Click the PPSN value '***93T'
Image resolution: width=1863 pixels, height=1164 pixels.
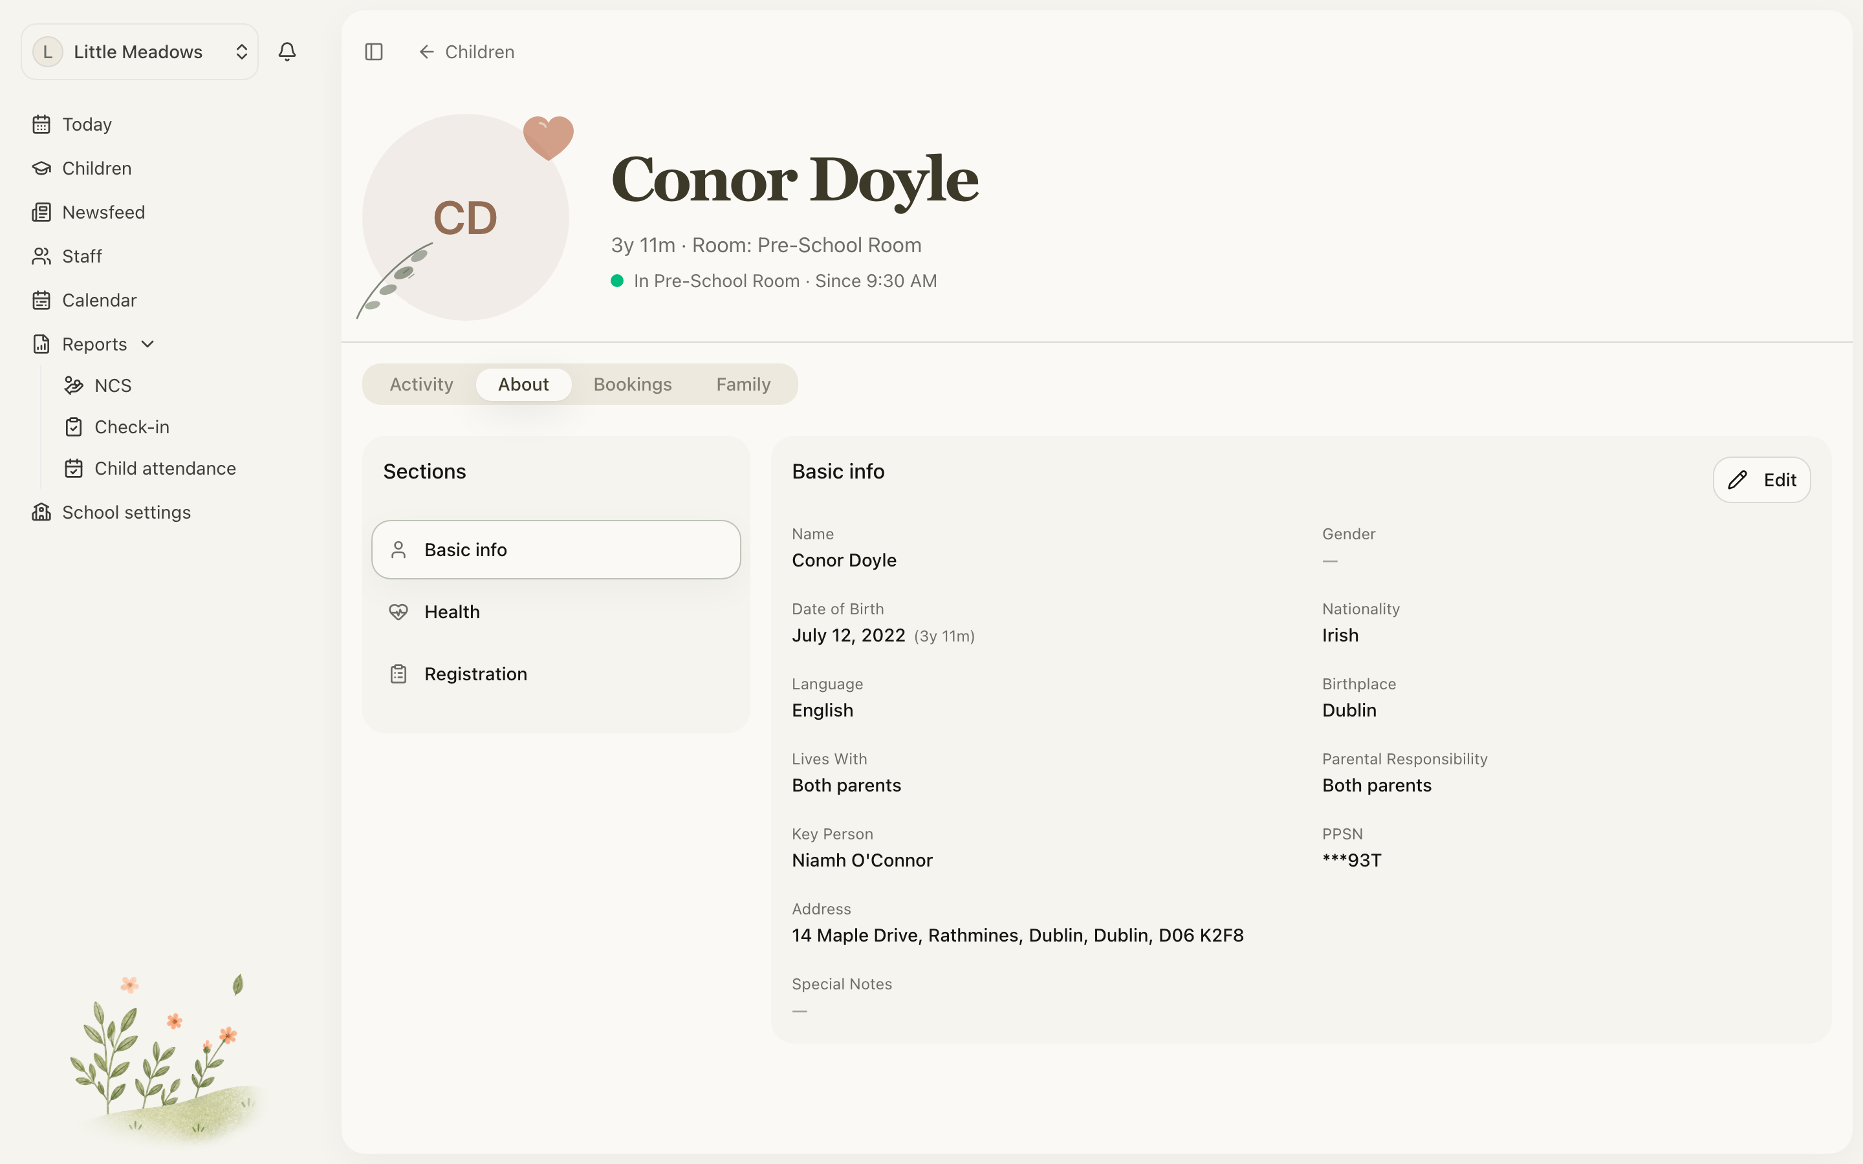pyautogui.click(x=1352, y=860)
